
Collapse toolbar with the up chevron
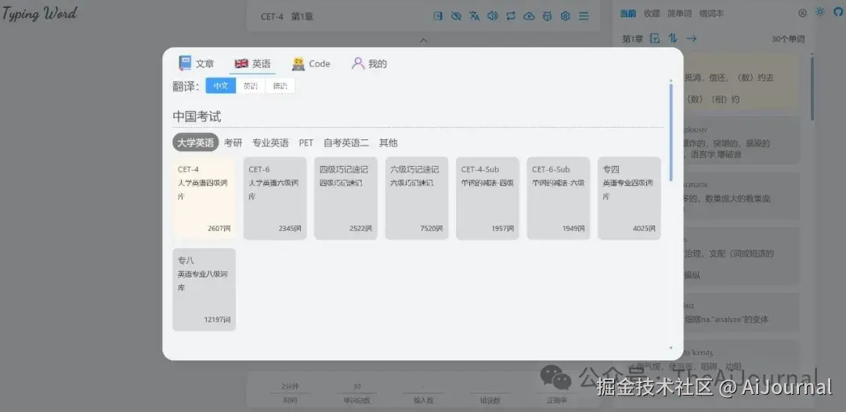point(424,40)
